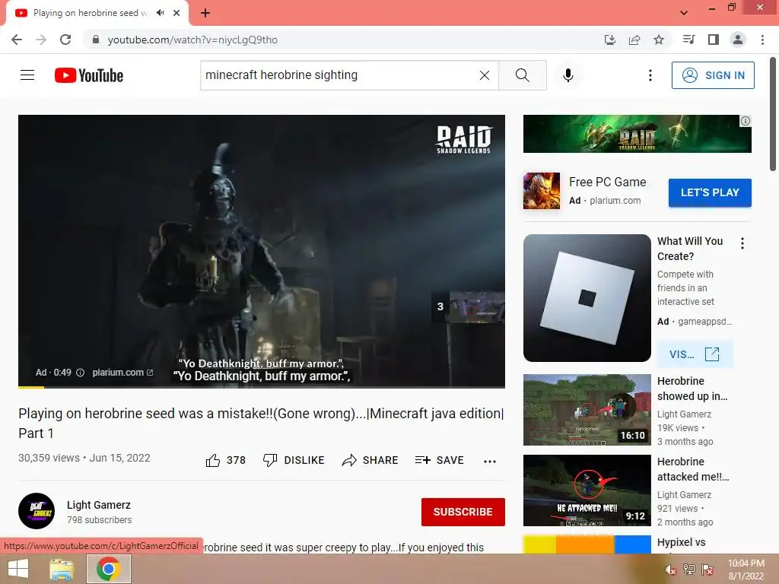779x584 pixels.
Task: Open the SHARE arrow option
Action: [370, 460]
